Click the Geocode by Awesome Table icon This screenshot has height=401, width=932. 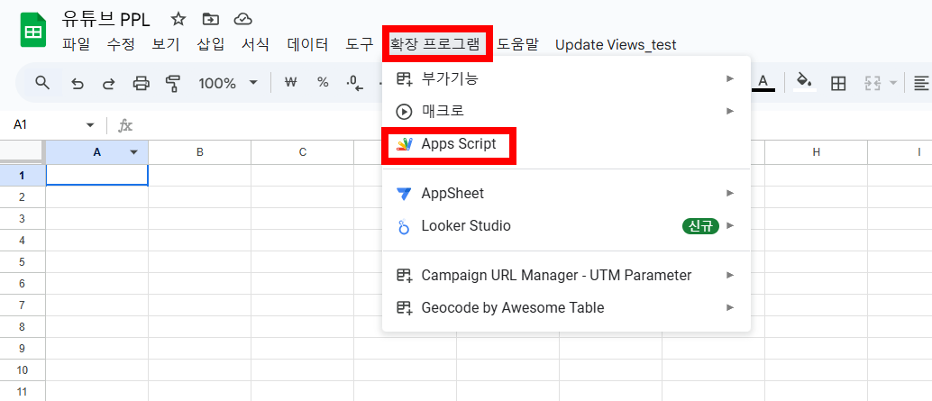(x=404, y=307)
